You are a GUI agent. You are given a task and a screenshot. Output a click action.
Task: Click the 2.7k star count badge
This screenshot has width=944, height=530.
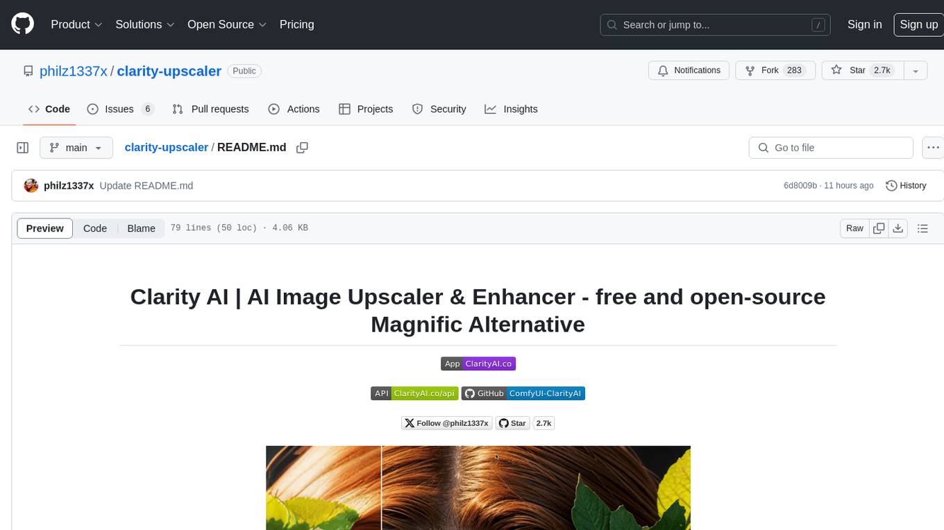[543, 423]
